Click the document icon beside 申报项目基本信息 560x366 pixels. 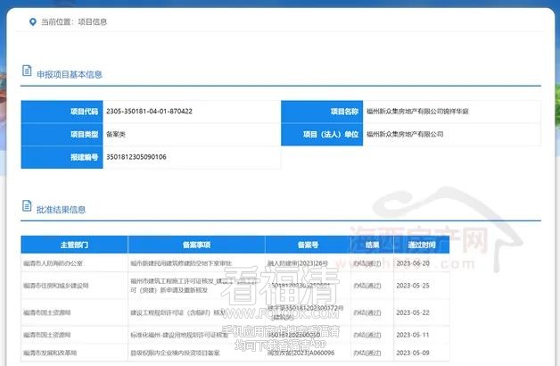pos(27,73)
